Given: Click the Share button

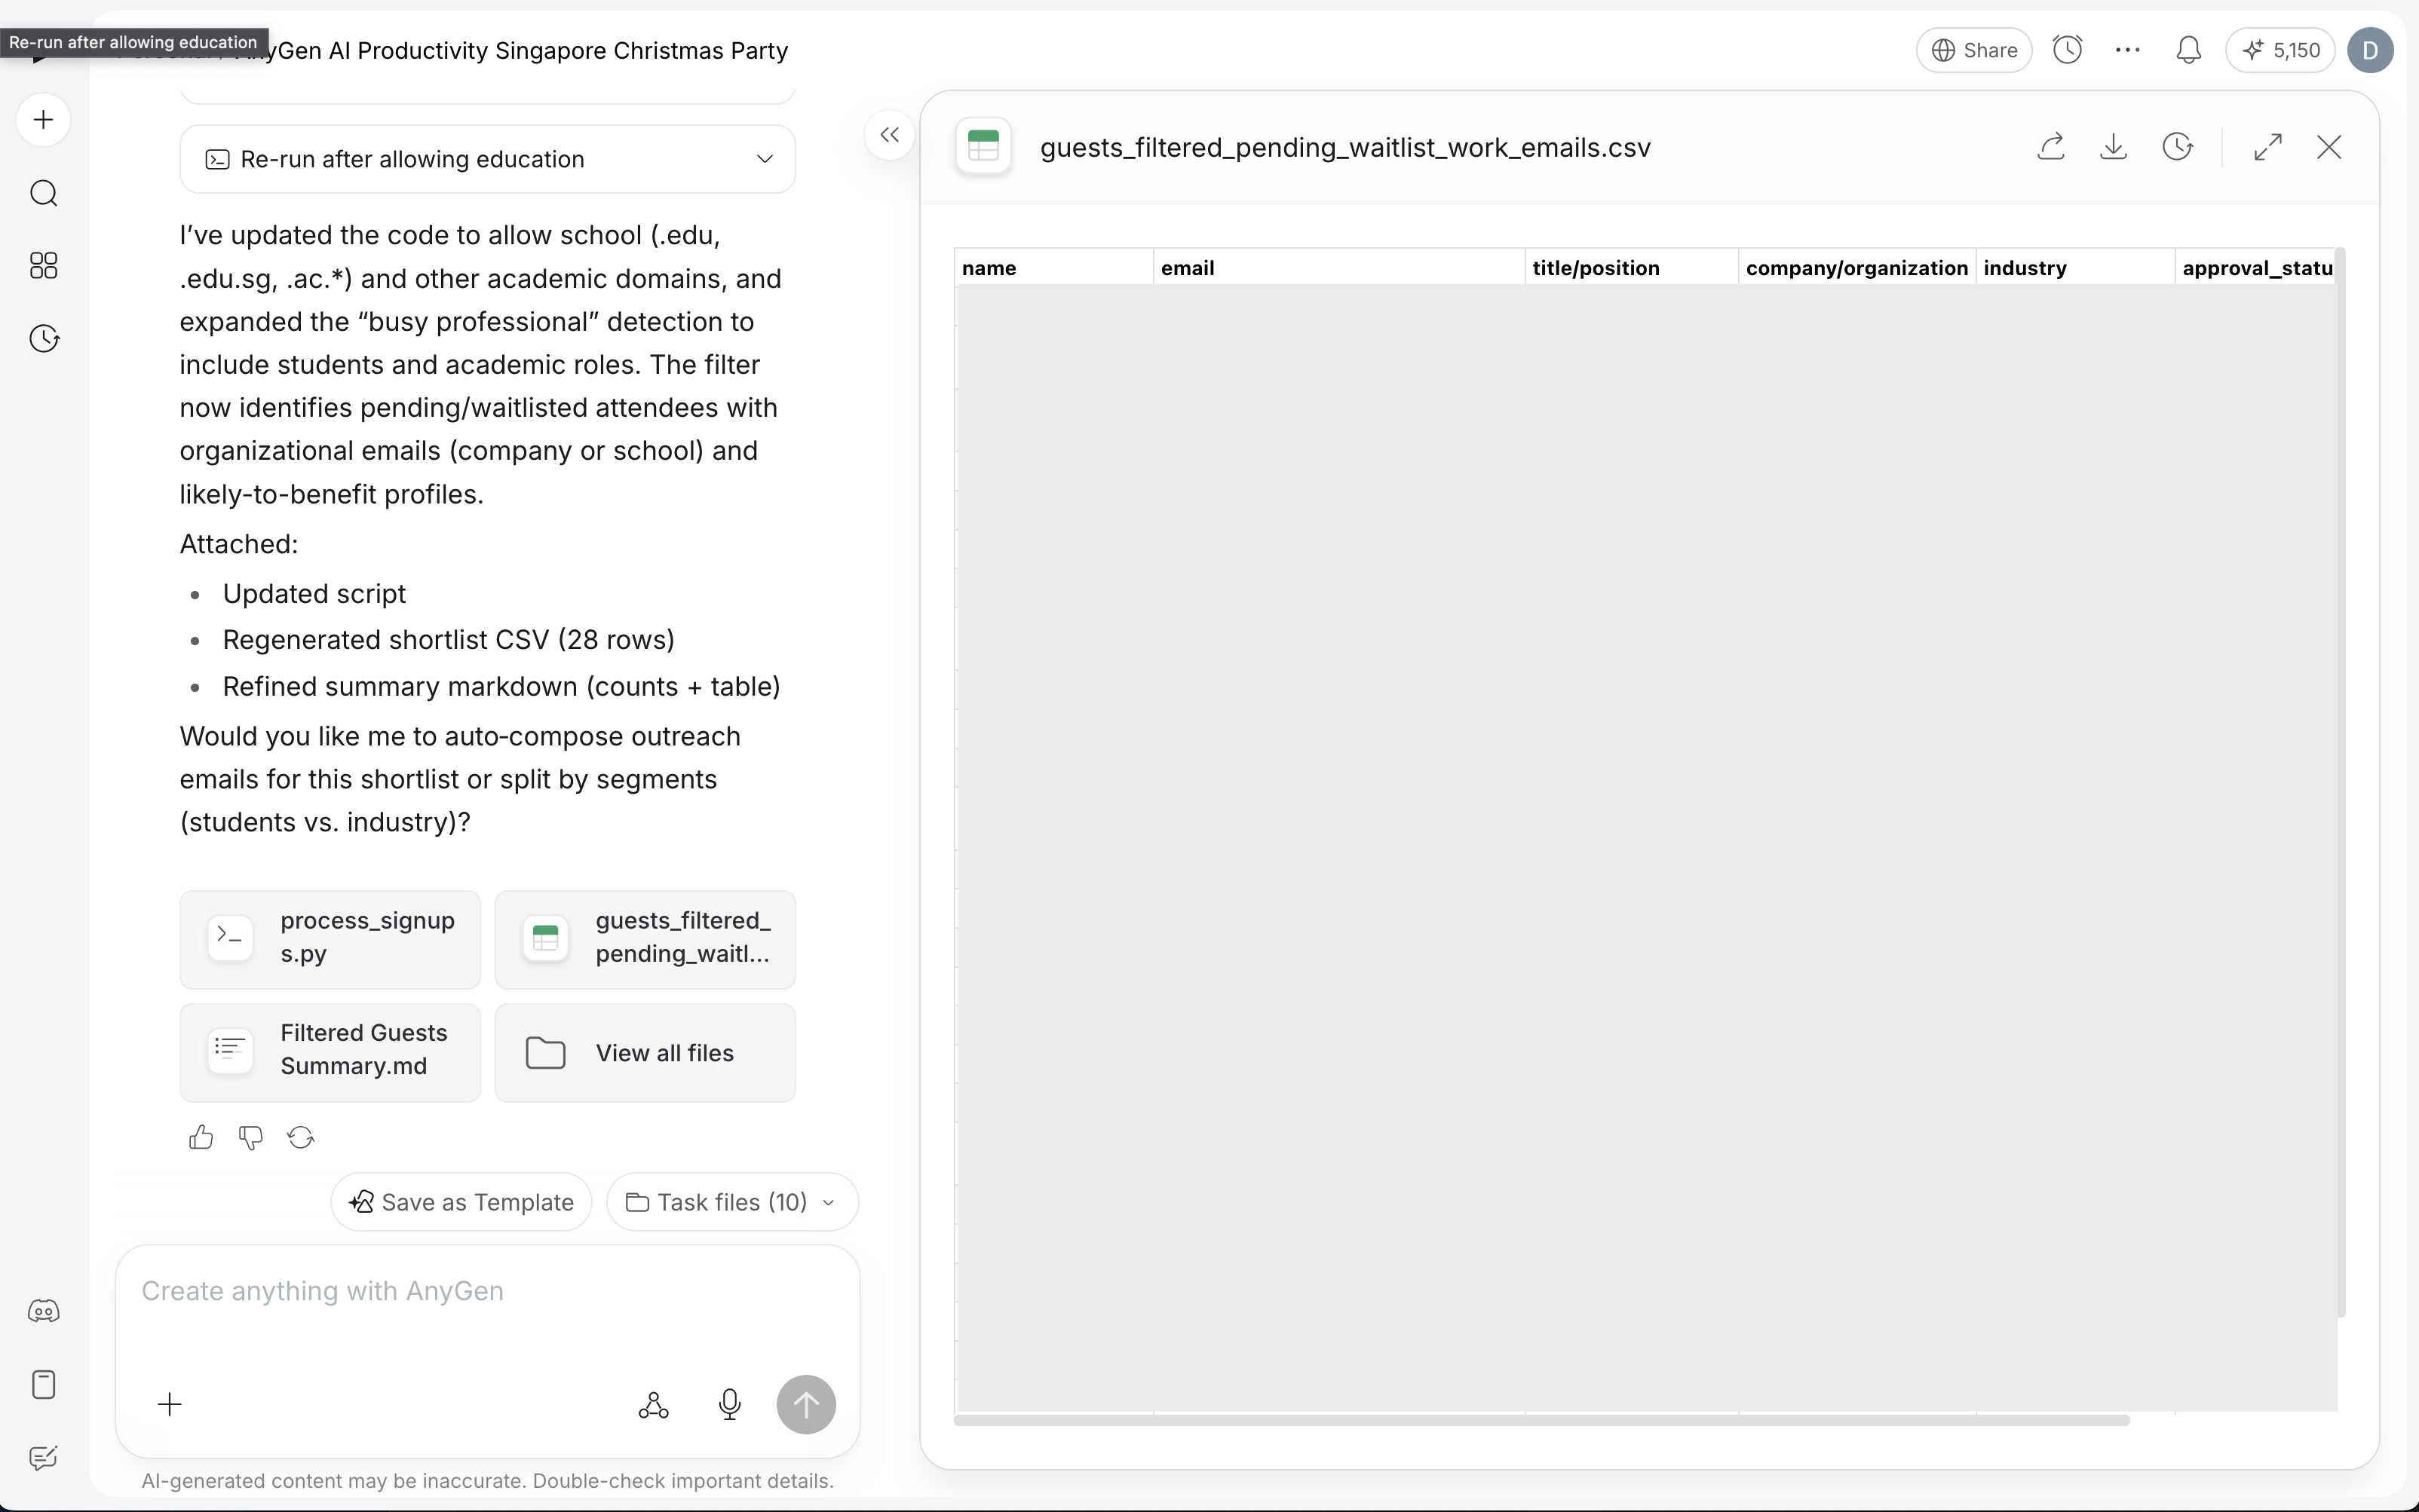Looking at the screenshot, I should (x=1973, y=50).
